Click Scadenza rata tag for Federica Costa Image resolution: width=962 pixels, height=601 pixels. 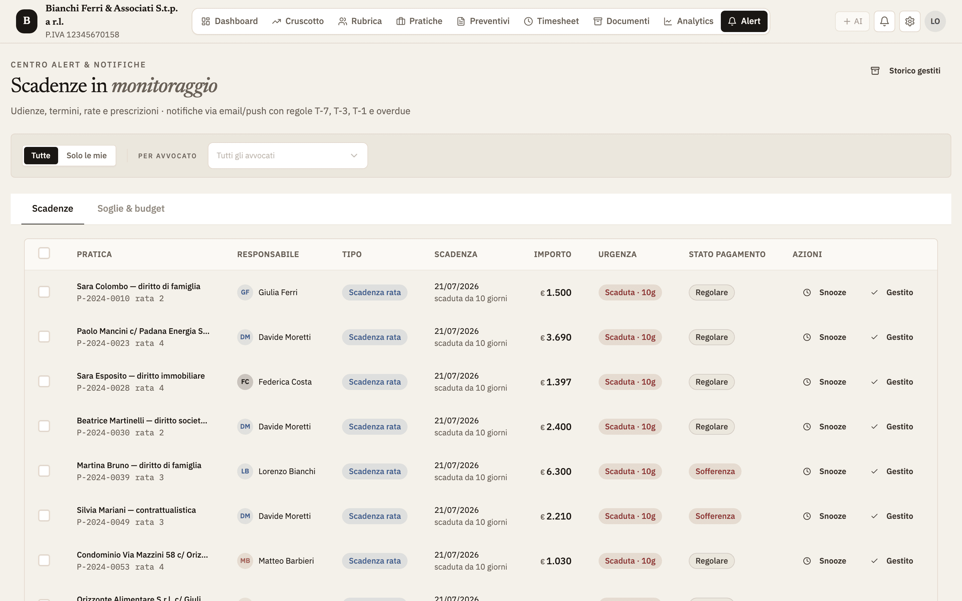point(374,382)
